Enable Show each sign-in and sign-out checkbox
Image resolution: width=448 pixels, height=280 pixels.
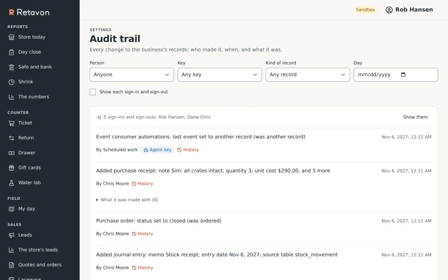[93, 92]
